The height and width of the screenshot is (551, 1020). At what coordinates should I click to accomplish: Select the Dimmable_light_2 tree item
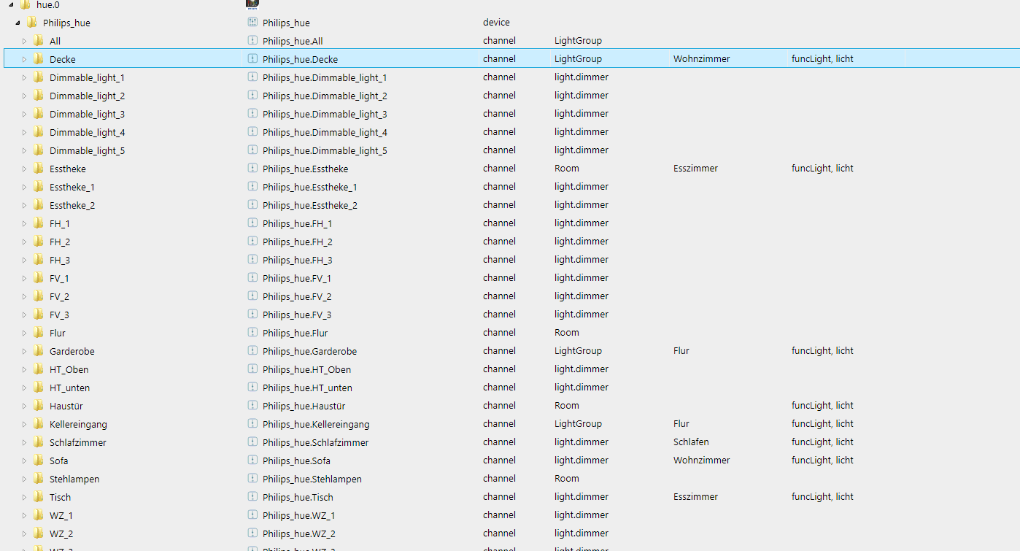[87, 96]
